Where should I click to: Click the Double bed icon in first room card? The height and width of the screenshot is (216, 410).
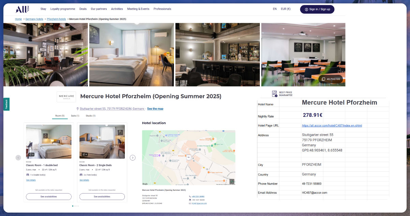tap(28, 175)
